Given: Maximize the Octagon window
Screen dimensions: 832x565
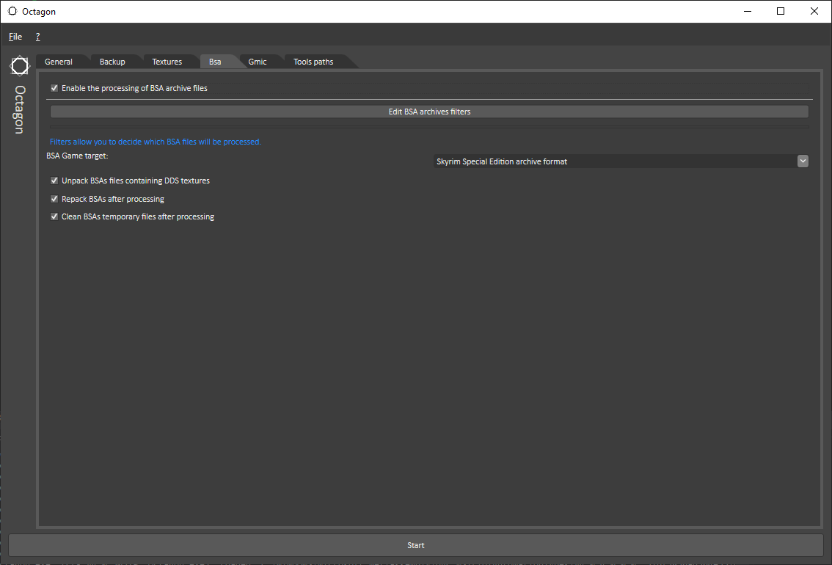Looking at the screenshot, I should (781, 11).
